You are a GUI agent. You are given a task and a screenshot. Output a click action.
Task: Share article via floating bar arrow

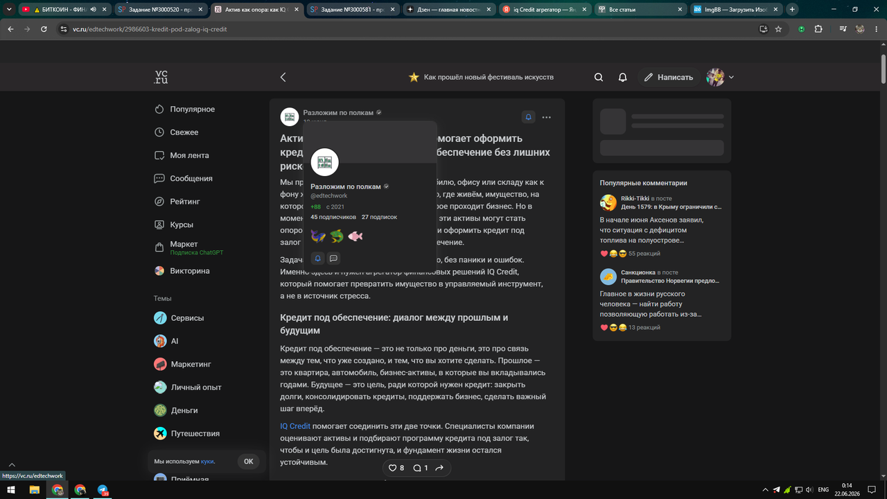pos(439,468)
